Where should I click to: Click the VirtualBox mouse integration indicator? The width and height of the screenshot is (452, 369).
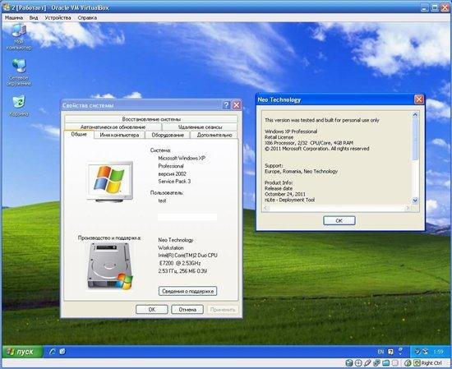tap(408, 363)
